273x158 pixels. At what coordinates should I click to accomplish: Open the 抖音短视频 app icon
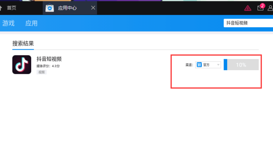click(x=22, y=65)
